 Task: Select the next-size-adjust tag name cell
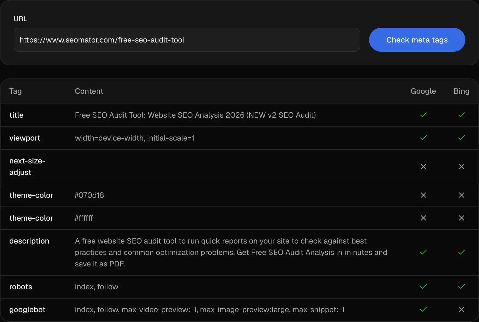(27, 167)
